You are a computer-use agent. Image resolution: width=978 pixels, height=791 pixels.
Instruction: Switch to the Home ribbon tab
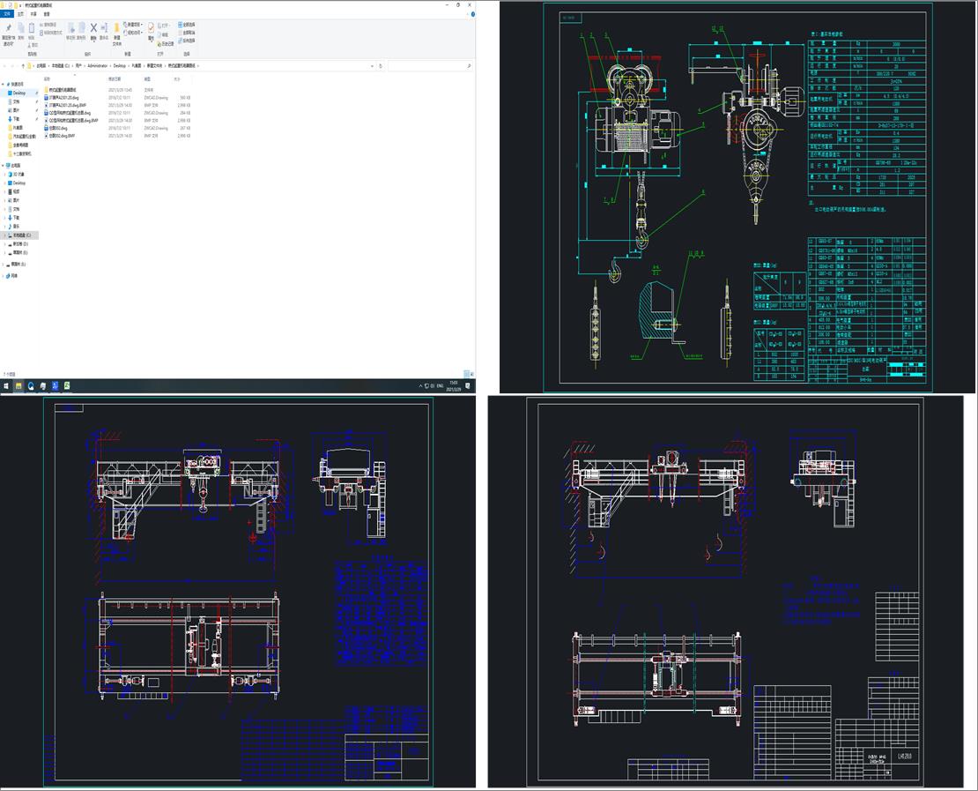(x=20, y=14)
